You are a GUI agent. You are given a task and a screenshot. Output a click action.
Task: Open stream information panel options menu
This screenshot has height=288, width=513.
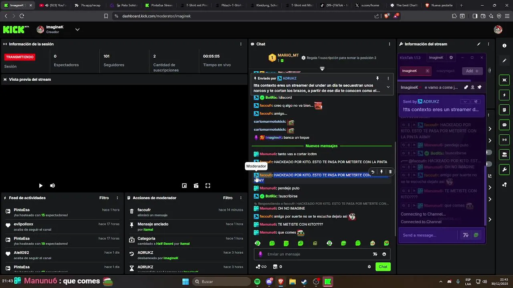pos(488,44)
